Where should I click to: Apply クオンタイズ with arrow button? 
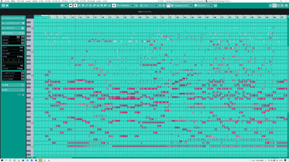[x=23, y=37]
